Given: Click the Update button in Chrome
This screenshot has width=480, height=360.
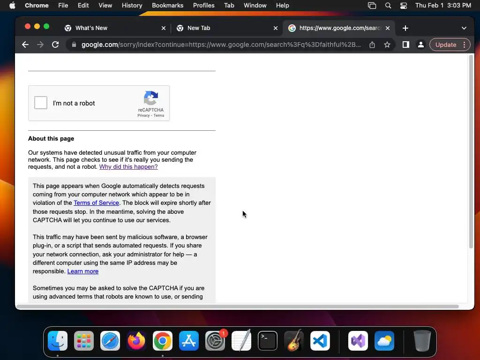Looking at the screenshot, I should (x=446, y=45).
